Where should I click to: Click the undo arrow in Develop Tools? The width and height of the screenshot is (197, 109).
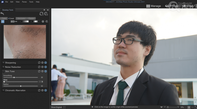point(2,13)
